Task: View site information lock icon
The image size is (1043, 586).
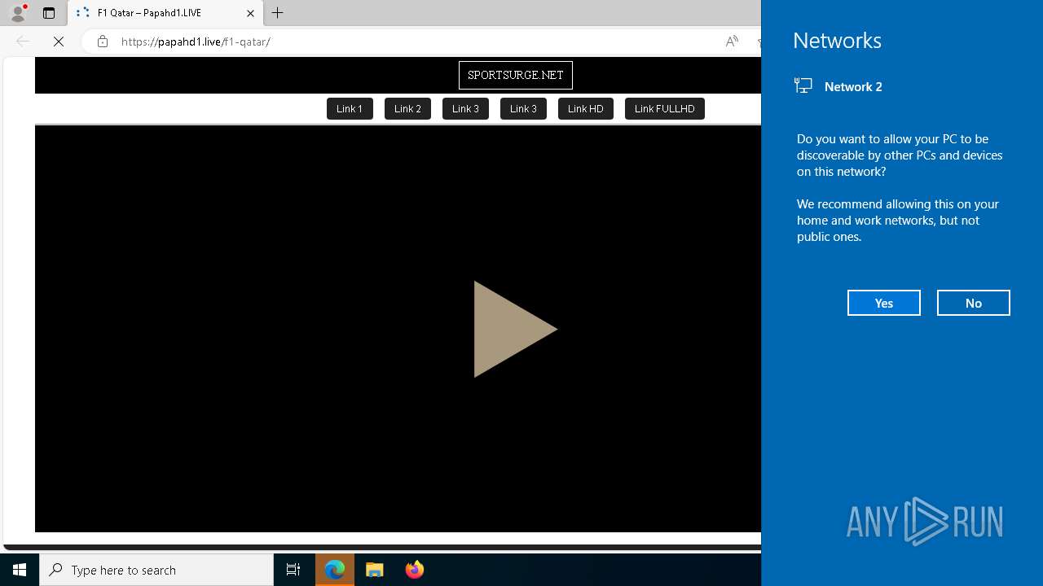Action: point(102,42)
